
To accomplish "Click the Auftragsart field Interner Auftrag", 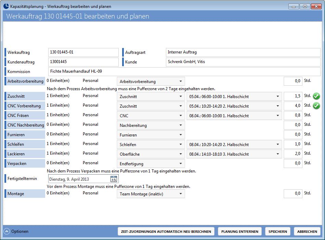I will coord(243,52).
